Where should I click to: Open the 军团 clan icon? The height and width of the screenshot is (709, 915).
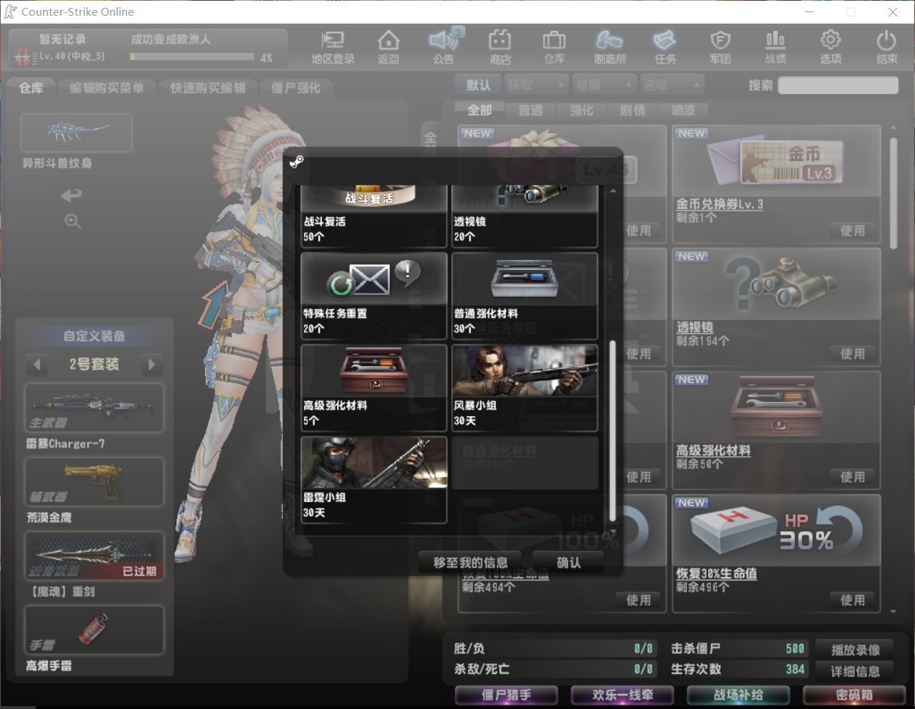720,47
